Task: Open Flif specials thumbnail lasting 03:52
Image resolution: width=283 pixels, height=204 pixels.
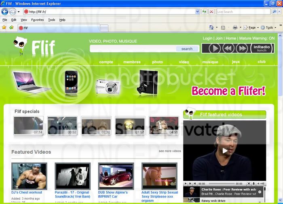Action: (62, 126)
